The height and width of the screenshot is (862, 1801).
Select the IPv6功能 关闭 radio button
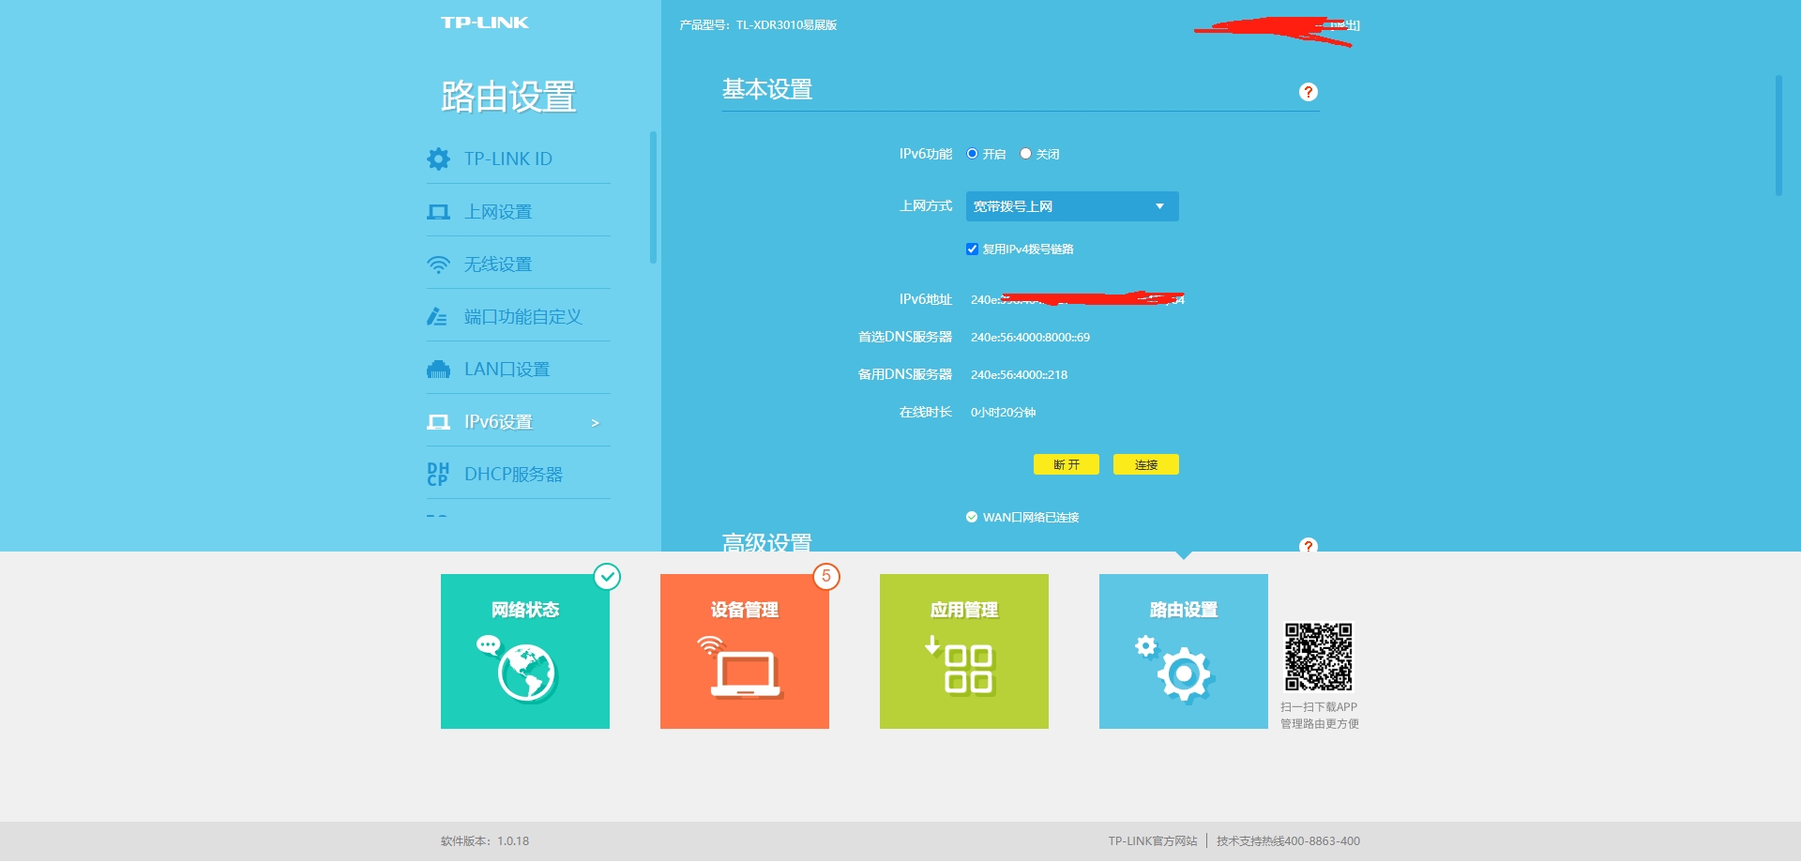coord(1026,154)
